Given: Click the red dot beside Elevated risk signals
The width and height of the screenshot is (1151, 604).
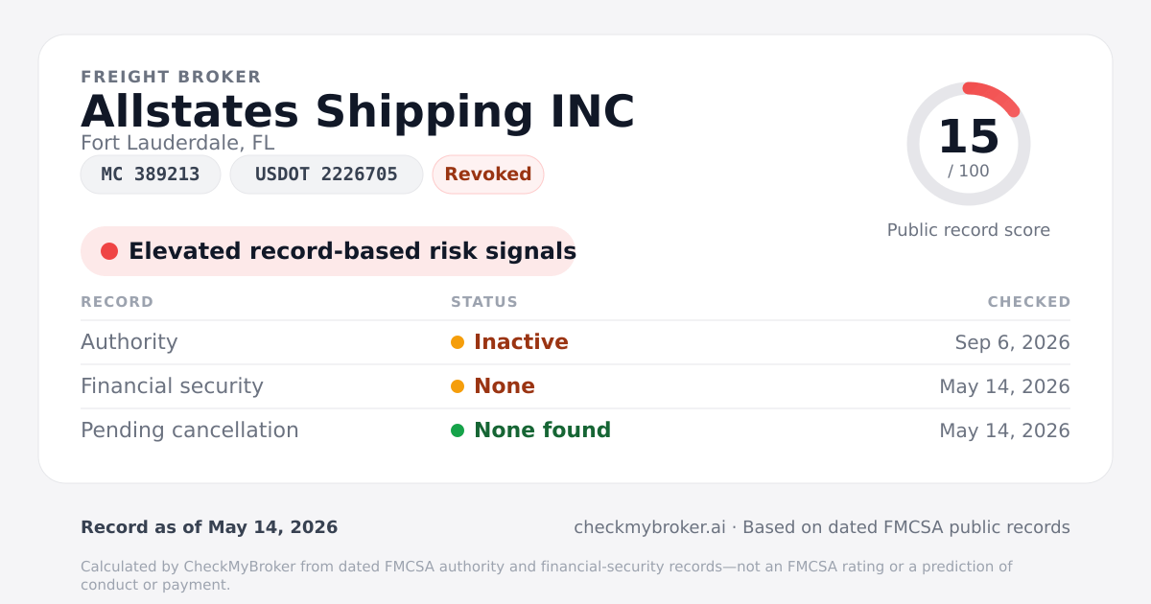Looking at the screenshot, I should pyautogui.click(x=109, y=251).
